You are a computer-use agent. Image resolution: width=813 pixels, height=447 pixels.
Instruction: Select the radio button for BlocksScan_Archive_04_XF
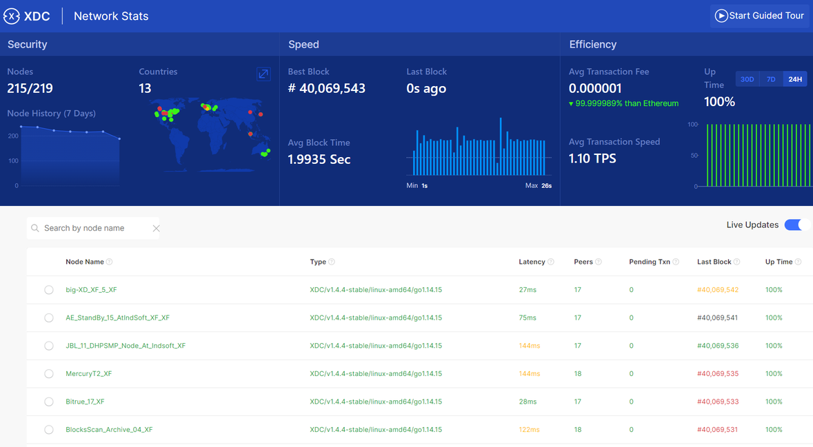click(49, 430)
